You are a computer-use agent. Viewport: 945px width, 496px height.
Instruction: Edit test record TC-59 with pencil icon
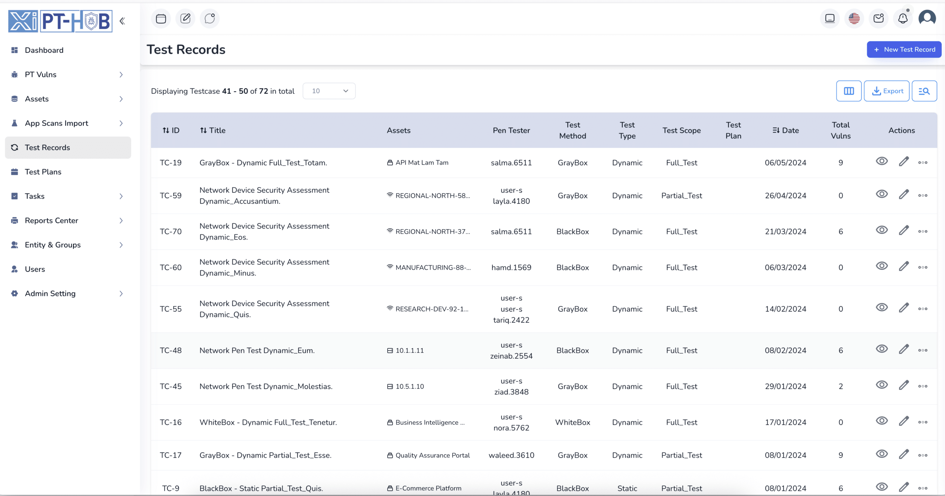point(904,194)
